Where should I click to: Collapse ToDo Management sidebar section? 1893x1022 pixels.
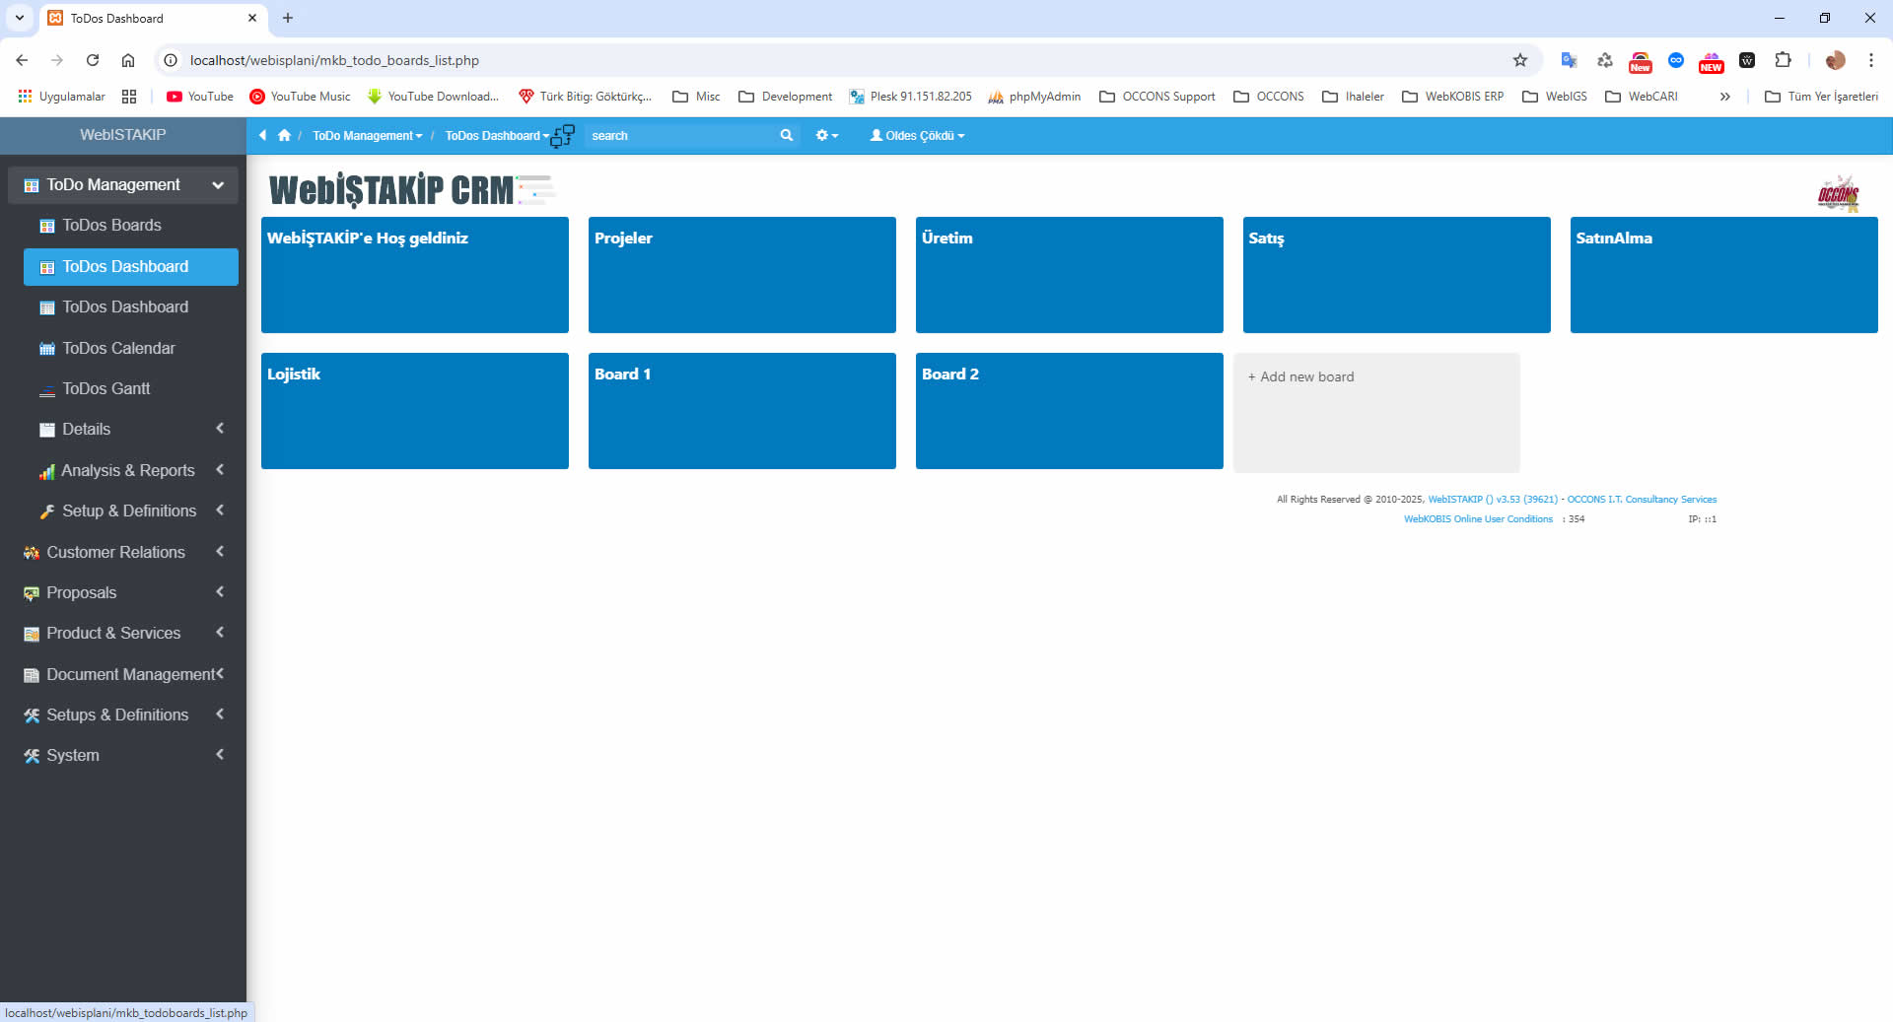click(123, 184)
